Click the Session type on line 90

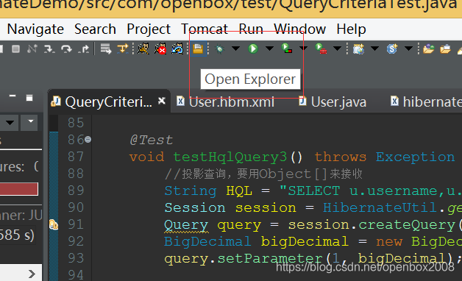pos(195,207)
